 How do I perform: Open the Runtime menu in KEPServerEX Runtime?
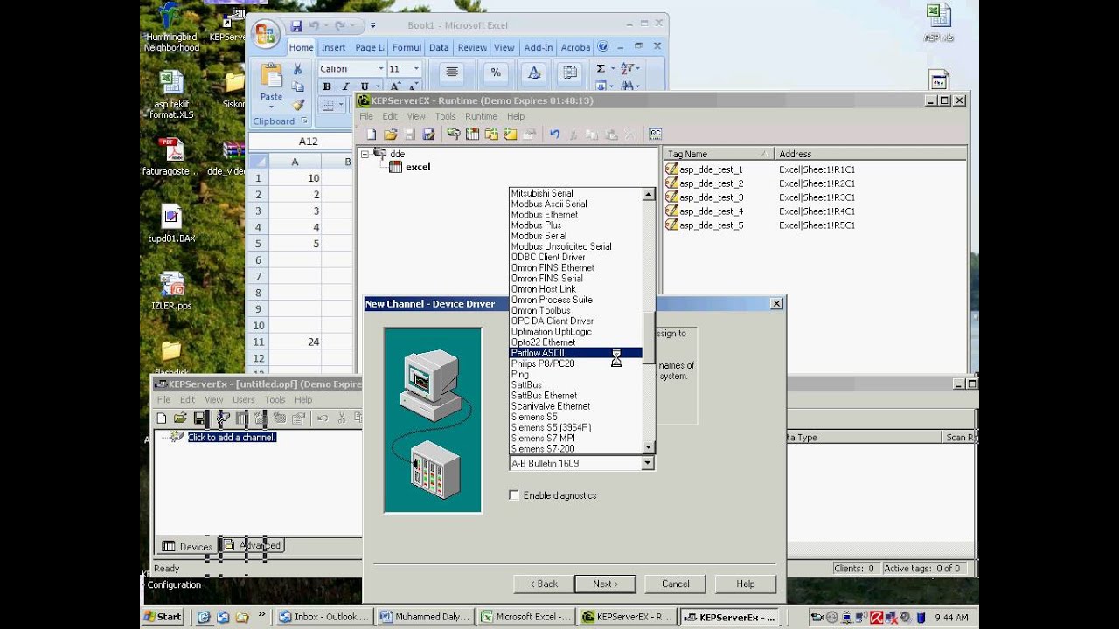(x=481, y=116)
